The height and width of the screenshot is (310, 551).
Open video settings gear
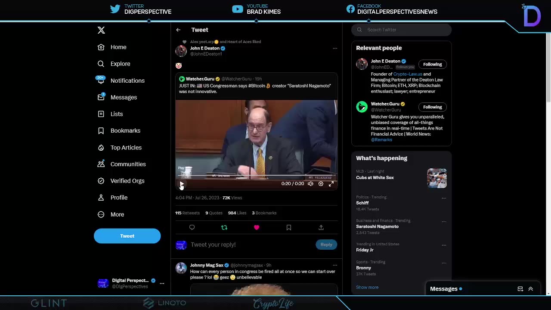(x=321, y=184)
